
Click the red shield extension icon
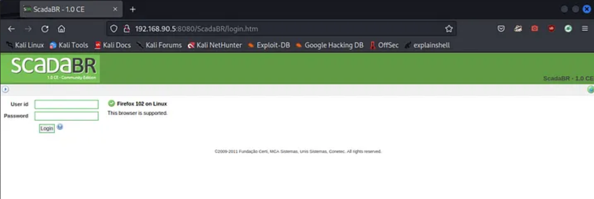pyautogui.click(x=551, y=29)
